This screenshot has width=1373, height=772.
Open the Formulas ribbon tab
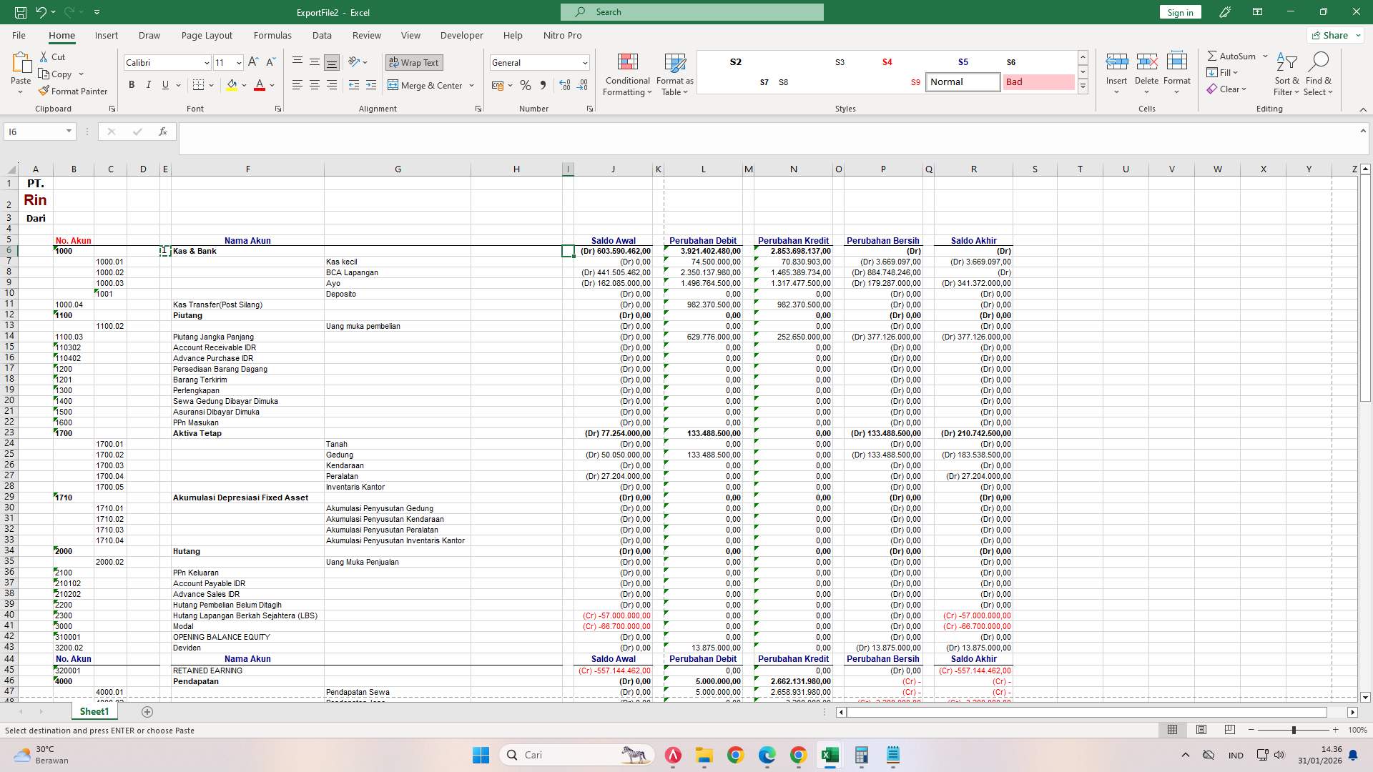tap(272, 35)
